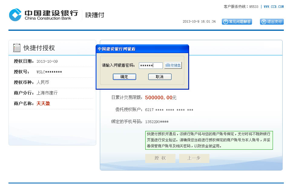
Task: Click the 绑定的手机号码 label
Action: [x=127, y=122]
